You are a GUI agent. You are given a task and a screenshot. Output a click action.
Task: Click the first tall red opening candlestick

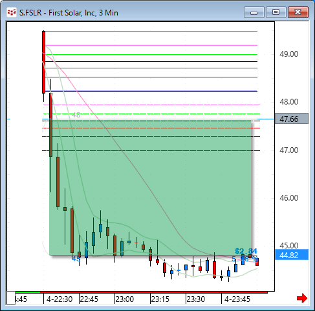click(x=43, y=63)
